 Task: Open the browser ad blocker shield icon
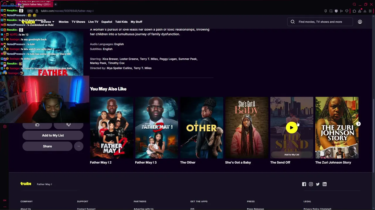click(x=336, y=11)
